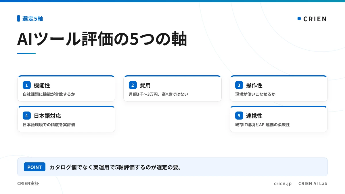The image size is (345, 194).
Task: Click the 選定5軸 section label
Action: tap(33, 19)
